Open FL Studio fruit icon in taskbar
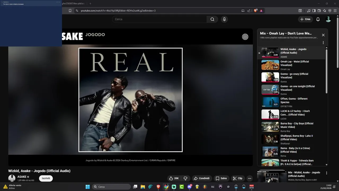Image resolution: width=339 pixels, height=191 pixels. tap(205, 187)
